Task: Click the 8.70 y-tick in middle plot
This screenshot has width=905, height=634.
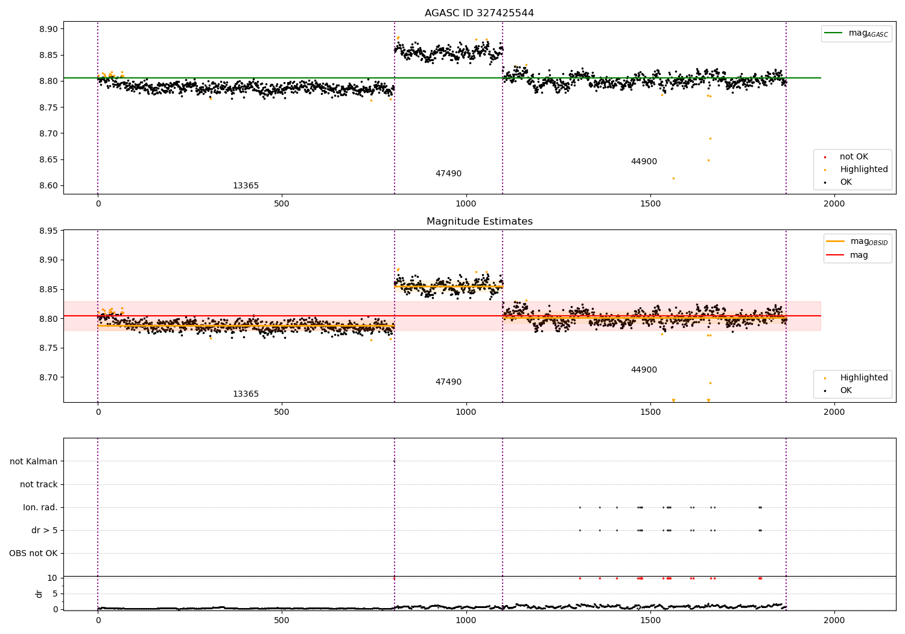Action: [49, 378]
